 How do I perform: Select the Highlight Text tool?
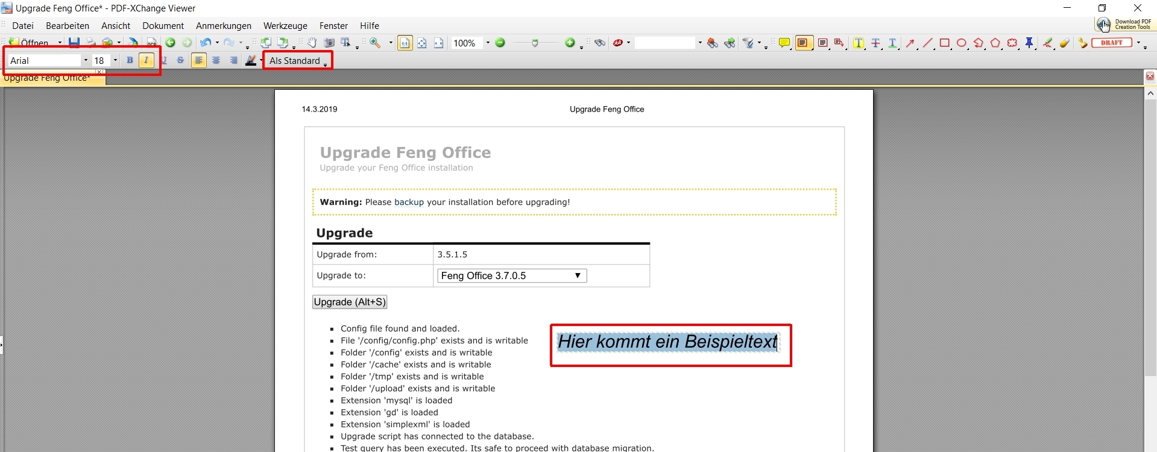pos(859,43)
